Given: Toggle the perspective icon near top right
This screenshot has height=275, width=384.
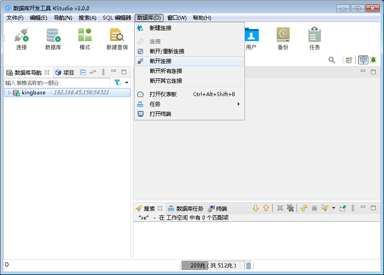Looking at the screenshot, I should (x=363, y=60).
